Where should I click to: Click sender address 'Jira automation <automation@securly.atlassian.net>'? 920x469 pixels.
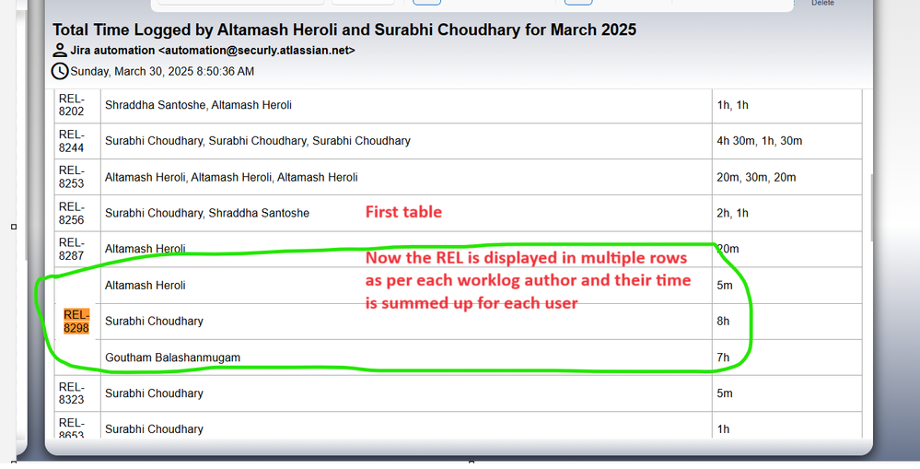[213, 51]
